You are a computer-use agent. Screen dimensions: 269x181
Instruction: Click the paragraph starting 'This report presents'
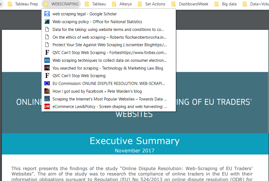pyautogui.click(x=132, y=174)
